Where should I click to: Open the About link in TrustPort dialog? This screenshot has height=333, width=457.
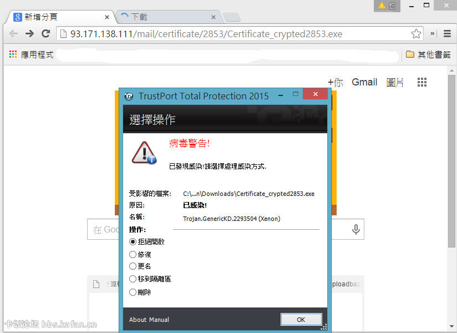(x=138, y=320)
